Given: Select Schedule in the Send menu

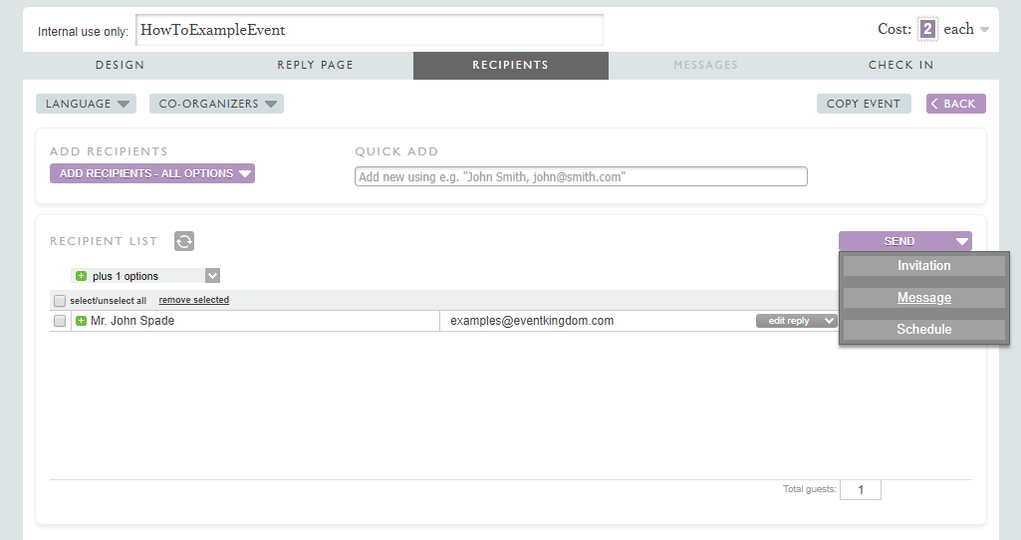Looking at the screenshot, I should tap(923, 330).
